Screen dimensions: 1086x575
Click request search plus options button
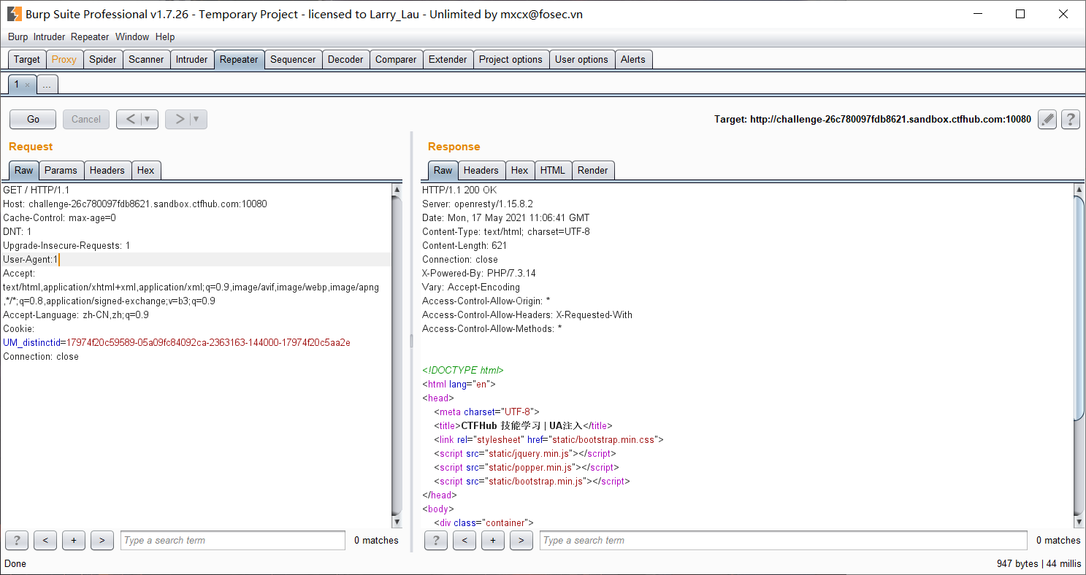pyautogui.click(x=73, y=540)
